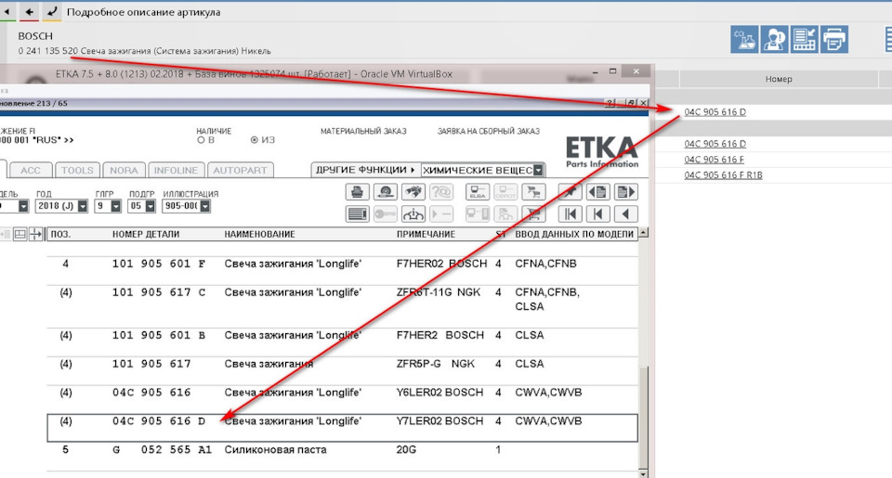892x478 pixels.
Task: Click the information road-sign icon
Action: pos(413,214)
